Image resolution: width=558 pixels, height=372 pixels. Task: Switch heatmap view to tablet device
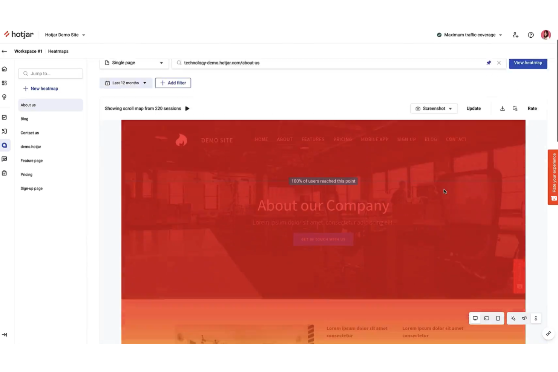point(486,318)
